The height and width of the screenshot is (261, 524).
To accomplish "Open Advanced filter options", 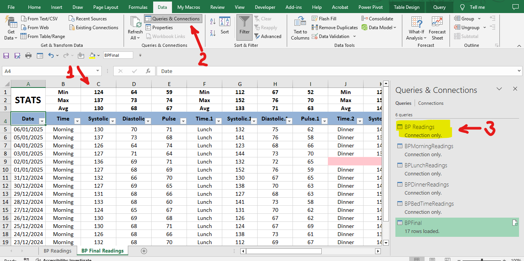I will (268, 36).
